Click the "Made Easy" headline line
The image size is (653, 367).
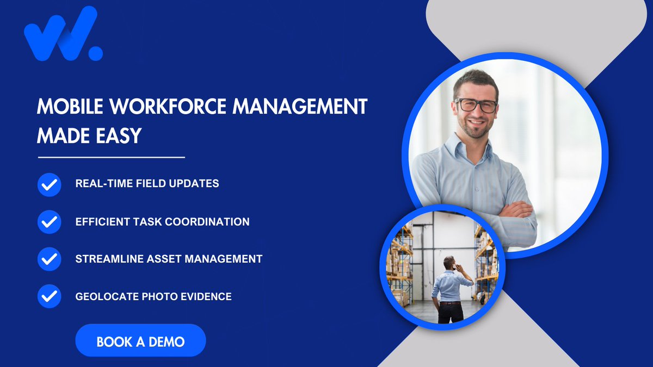89,135
